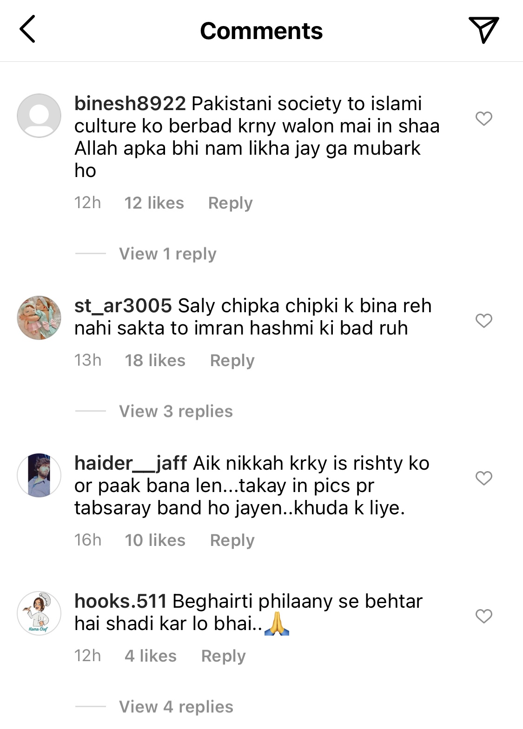Like st_ar3005's comment with the heart
The image size is (523, 729).
(483, 321)
